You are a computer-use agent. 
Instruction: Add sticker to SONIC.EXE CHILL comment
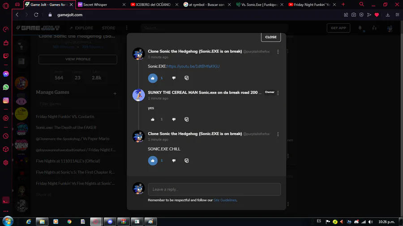pos(187,160)
